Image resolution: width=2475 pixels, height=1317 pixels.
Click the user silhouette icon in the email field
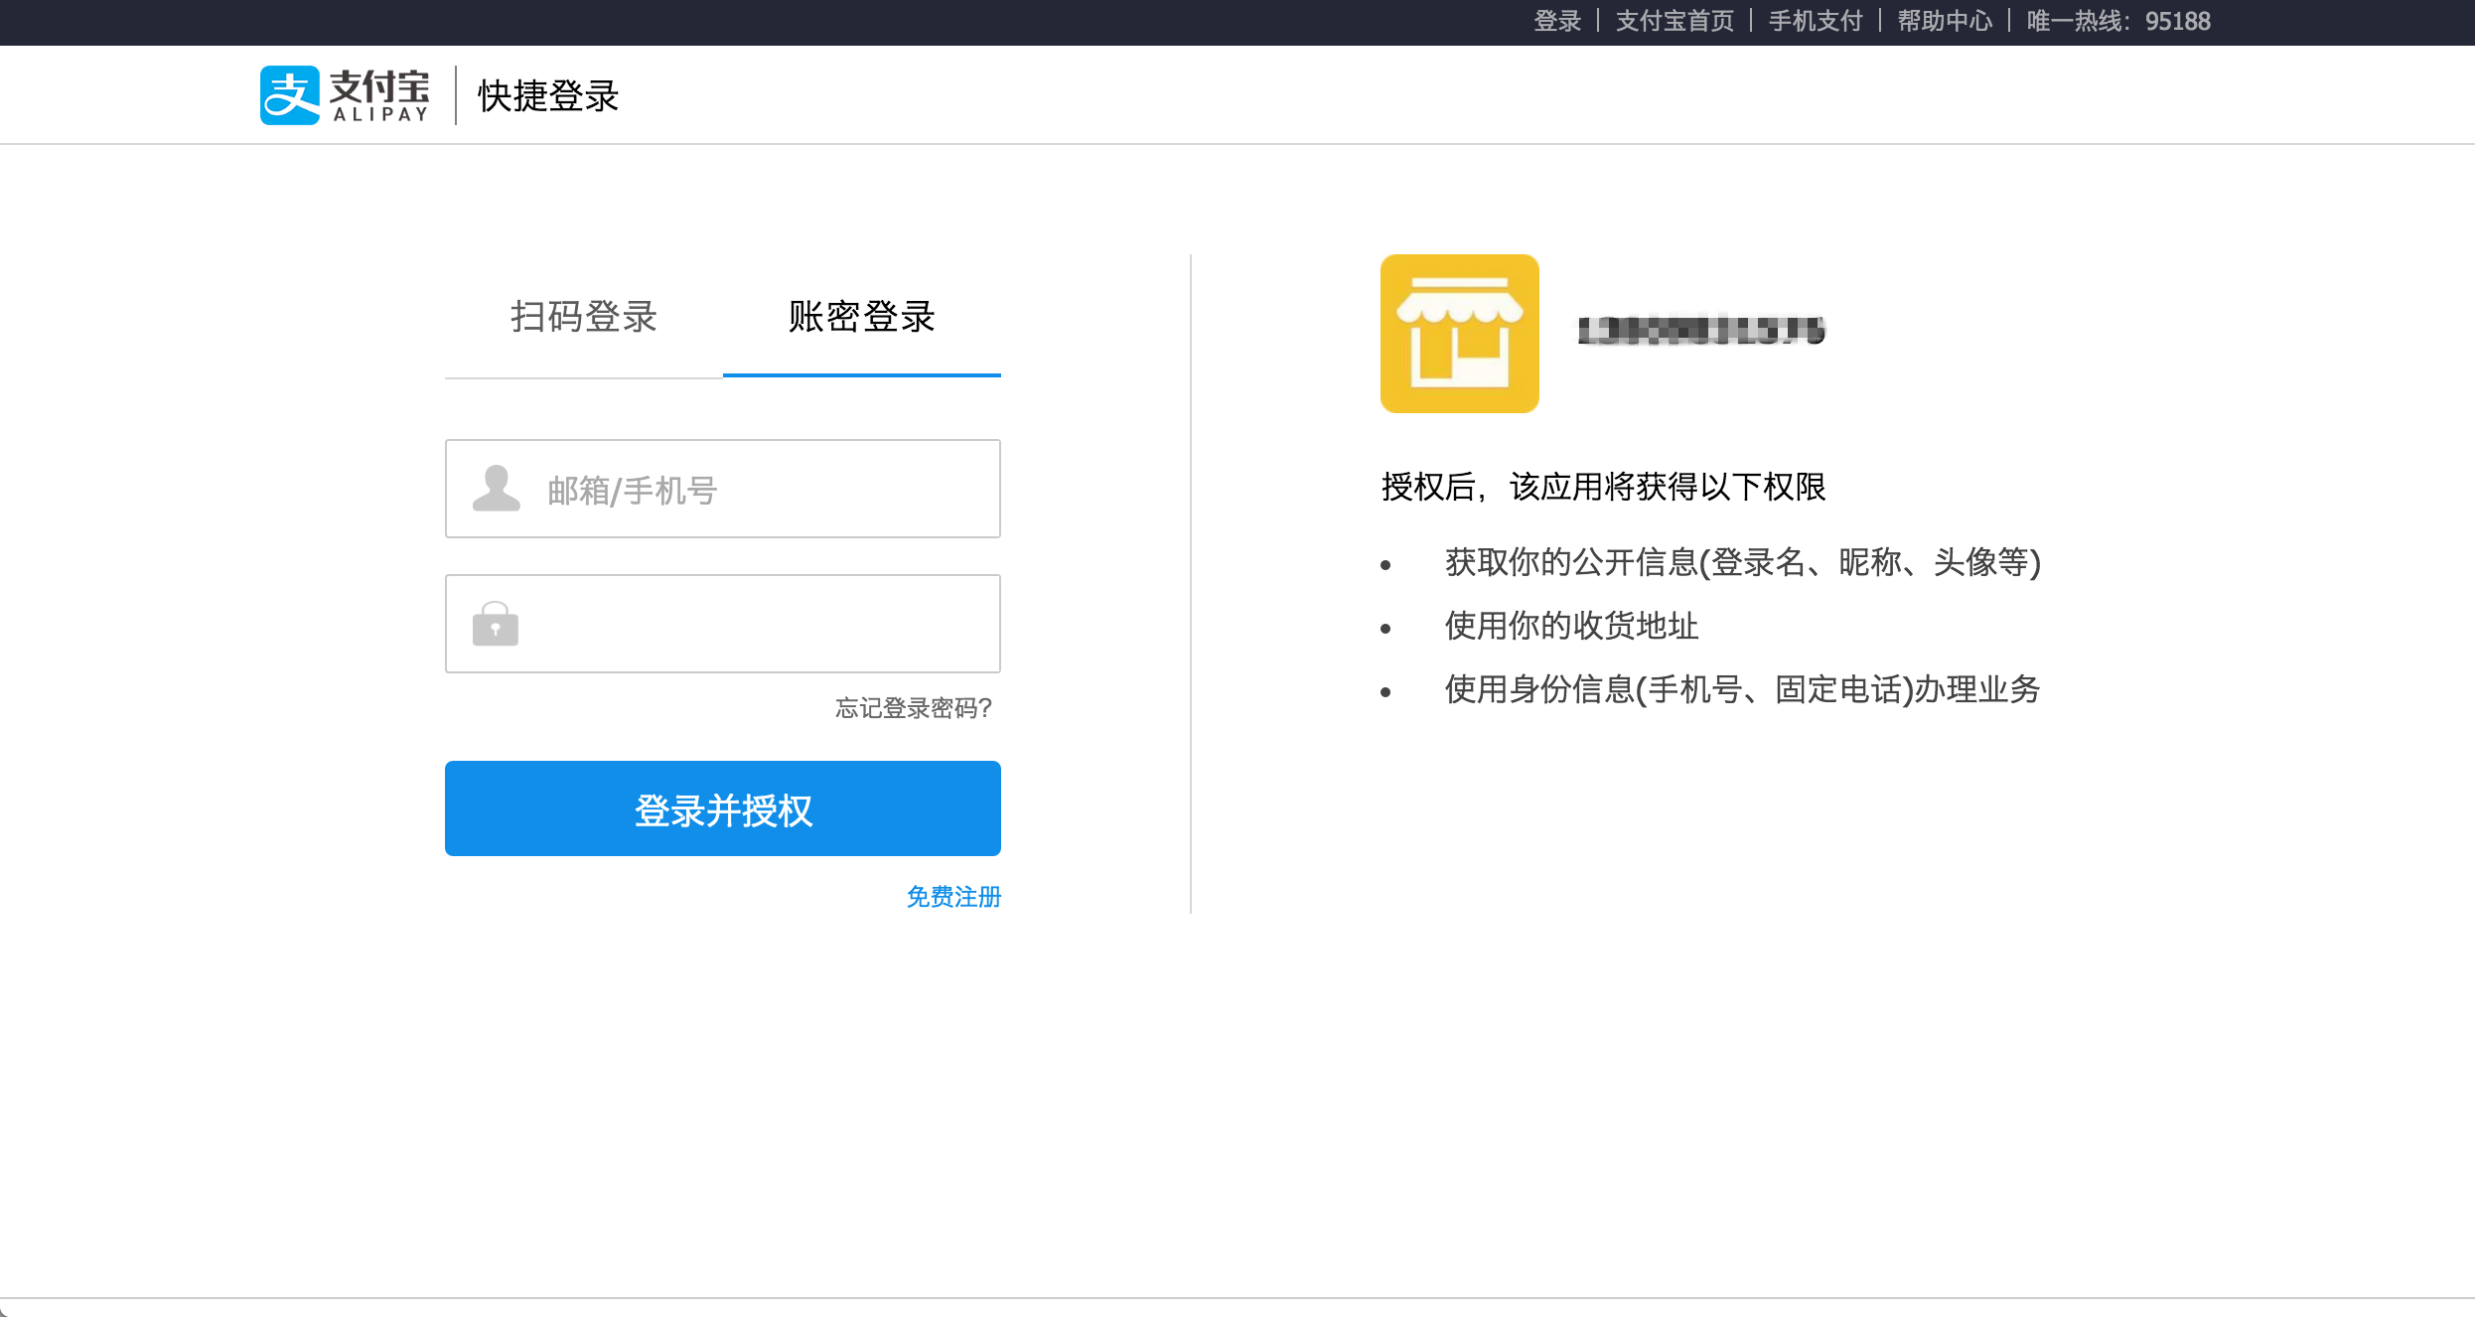coord(496,489)
